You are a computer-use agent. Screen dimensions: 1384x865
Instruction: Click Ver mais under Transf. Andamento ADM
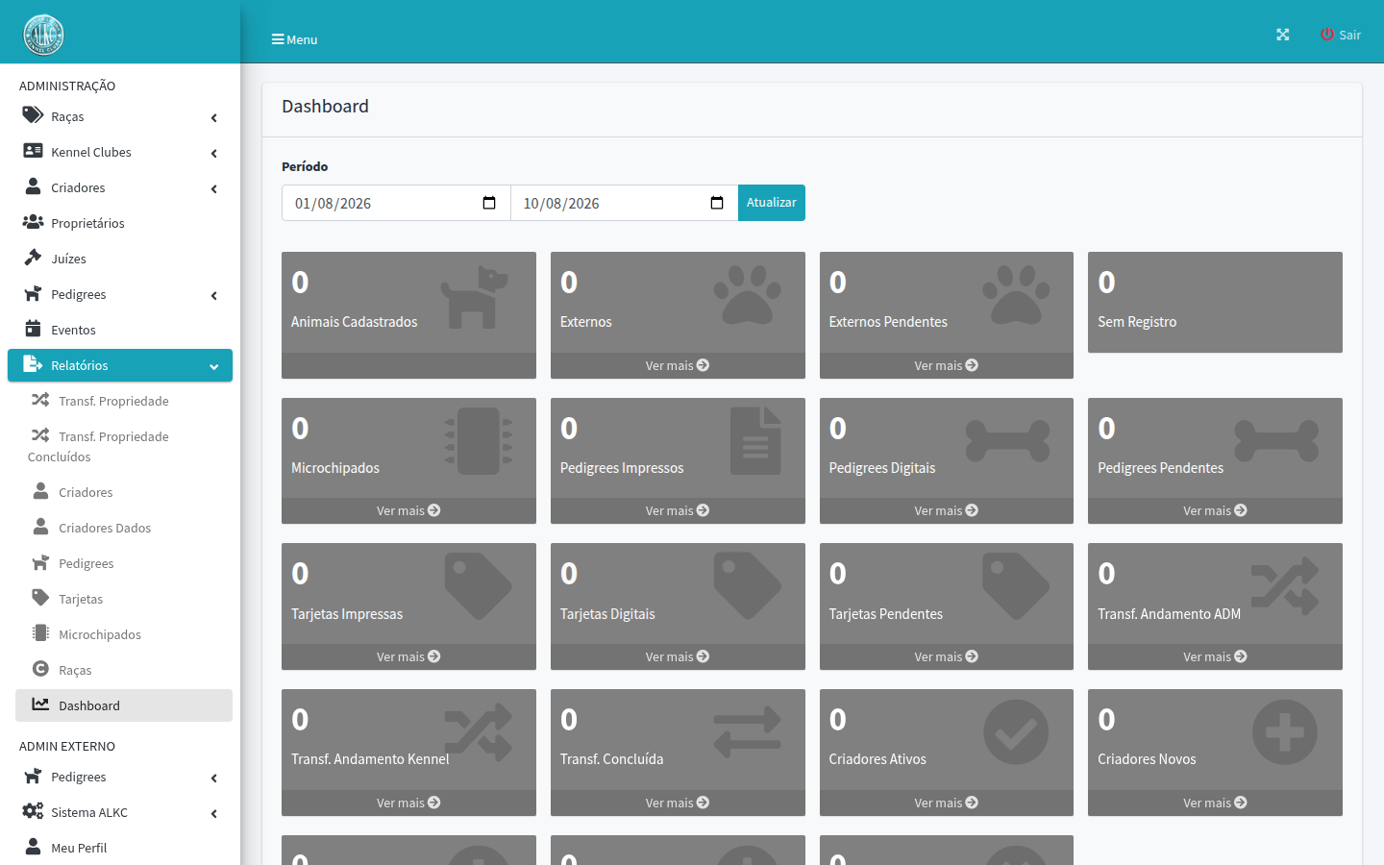tap(1215, 656)
